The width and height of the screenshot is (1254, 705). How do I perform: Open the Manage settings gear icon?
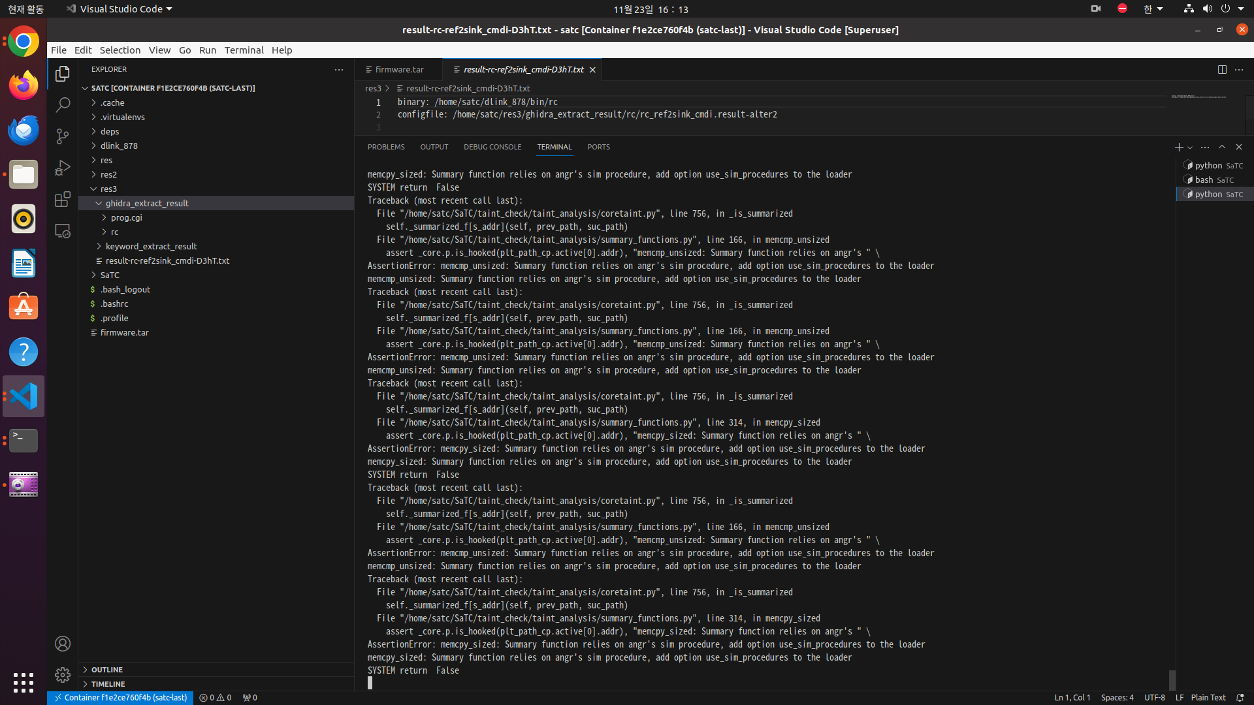(63, 675)
